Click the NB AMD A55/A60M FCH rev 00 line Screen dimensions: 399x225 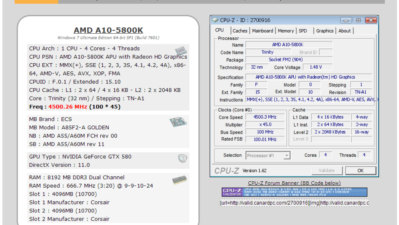tap(73, 136)
